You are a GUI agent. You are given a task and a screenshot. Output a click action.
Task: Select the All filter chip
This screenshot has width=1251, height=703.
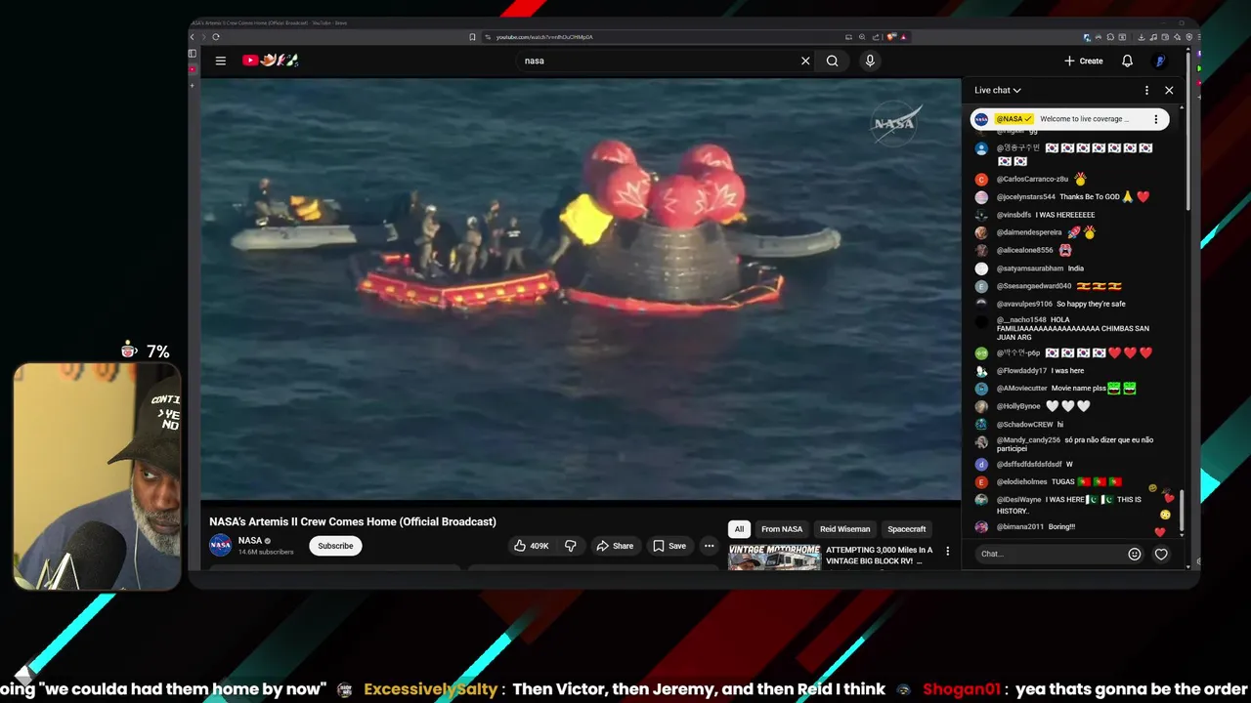(739, 529)
